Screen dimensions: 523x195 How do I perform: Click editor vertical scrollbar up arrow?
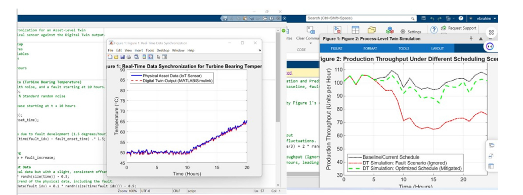[x=278, y=31]
